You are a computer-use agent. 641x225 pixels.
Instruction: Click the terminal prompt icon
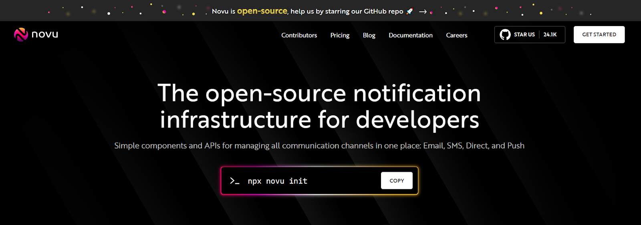[234, 181]
